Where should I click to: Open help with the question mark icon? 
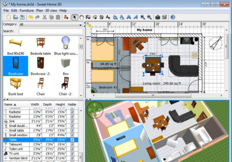pyautogui.click(x=173, y=17)
